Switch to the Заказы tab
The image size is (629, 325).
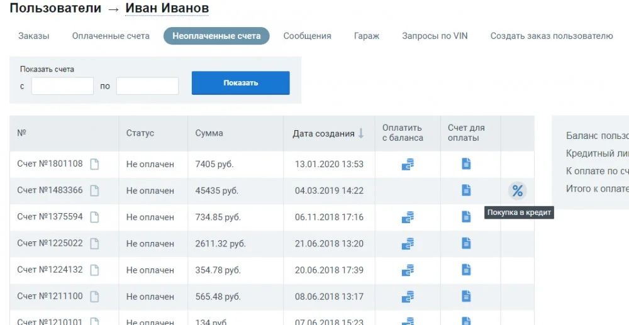[x=34, y=36]
